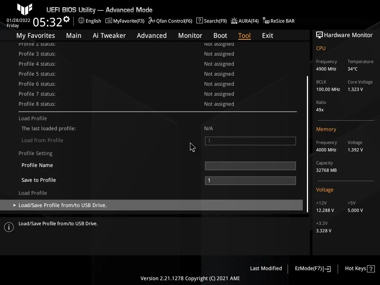Click the Load from Profile field

[x=250, y=141]
